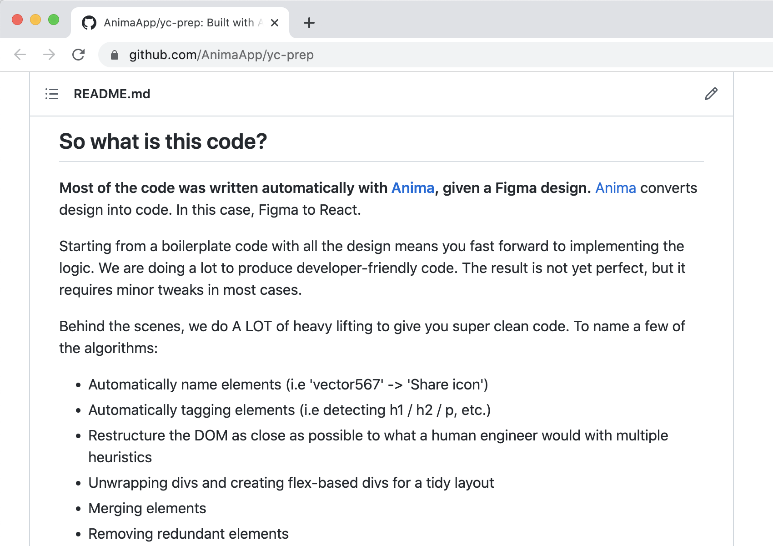View site security info lock icon
This screenshot has width=773, height=546.
(115, 55)
